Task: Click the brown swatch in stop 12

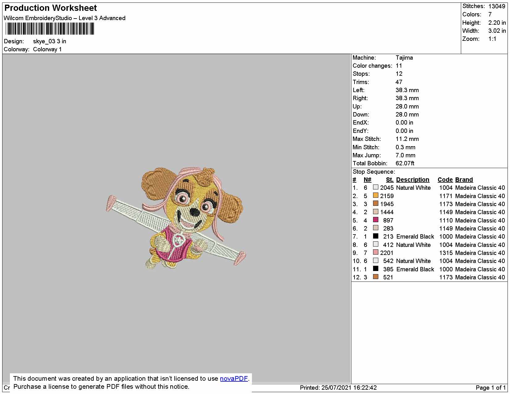Action: pyautogui.click(x=376, y=277)
